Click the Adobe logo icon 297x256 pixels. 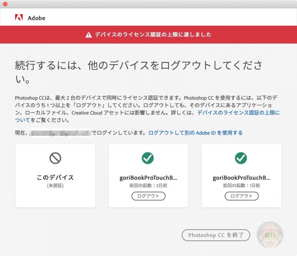coord(19,17)
